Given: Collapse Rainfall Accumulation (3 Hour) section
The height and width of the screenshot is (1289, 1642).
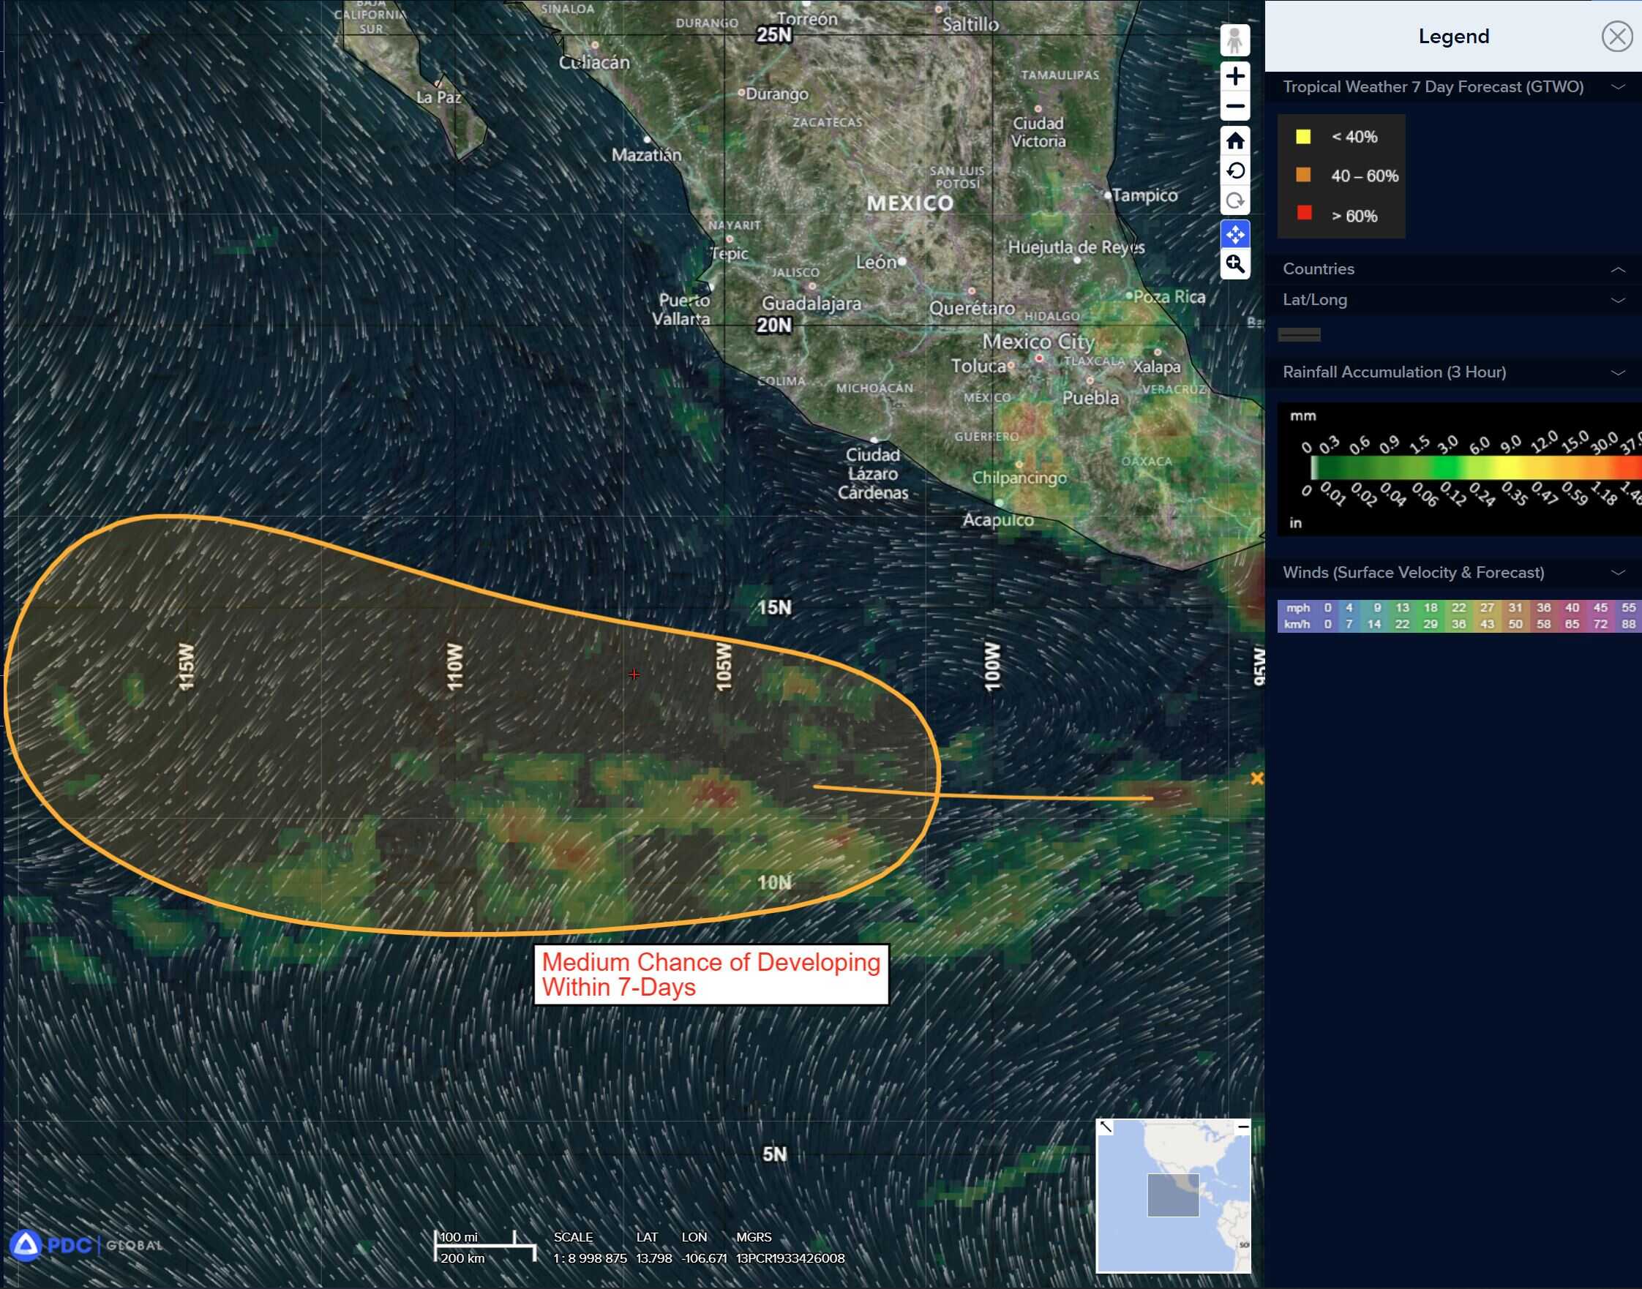Looking at the screenshot, I should point(1617,373).
